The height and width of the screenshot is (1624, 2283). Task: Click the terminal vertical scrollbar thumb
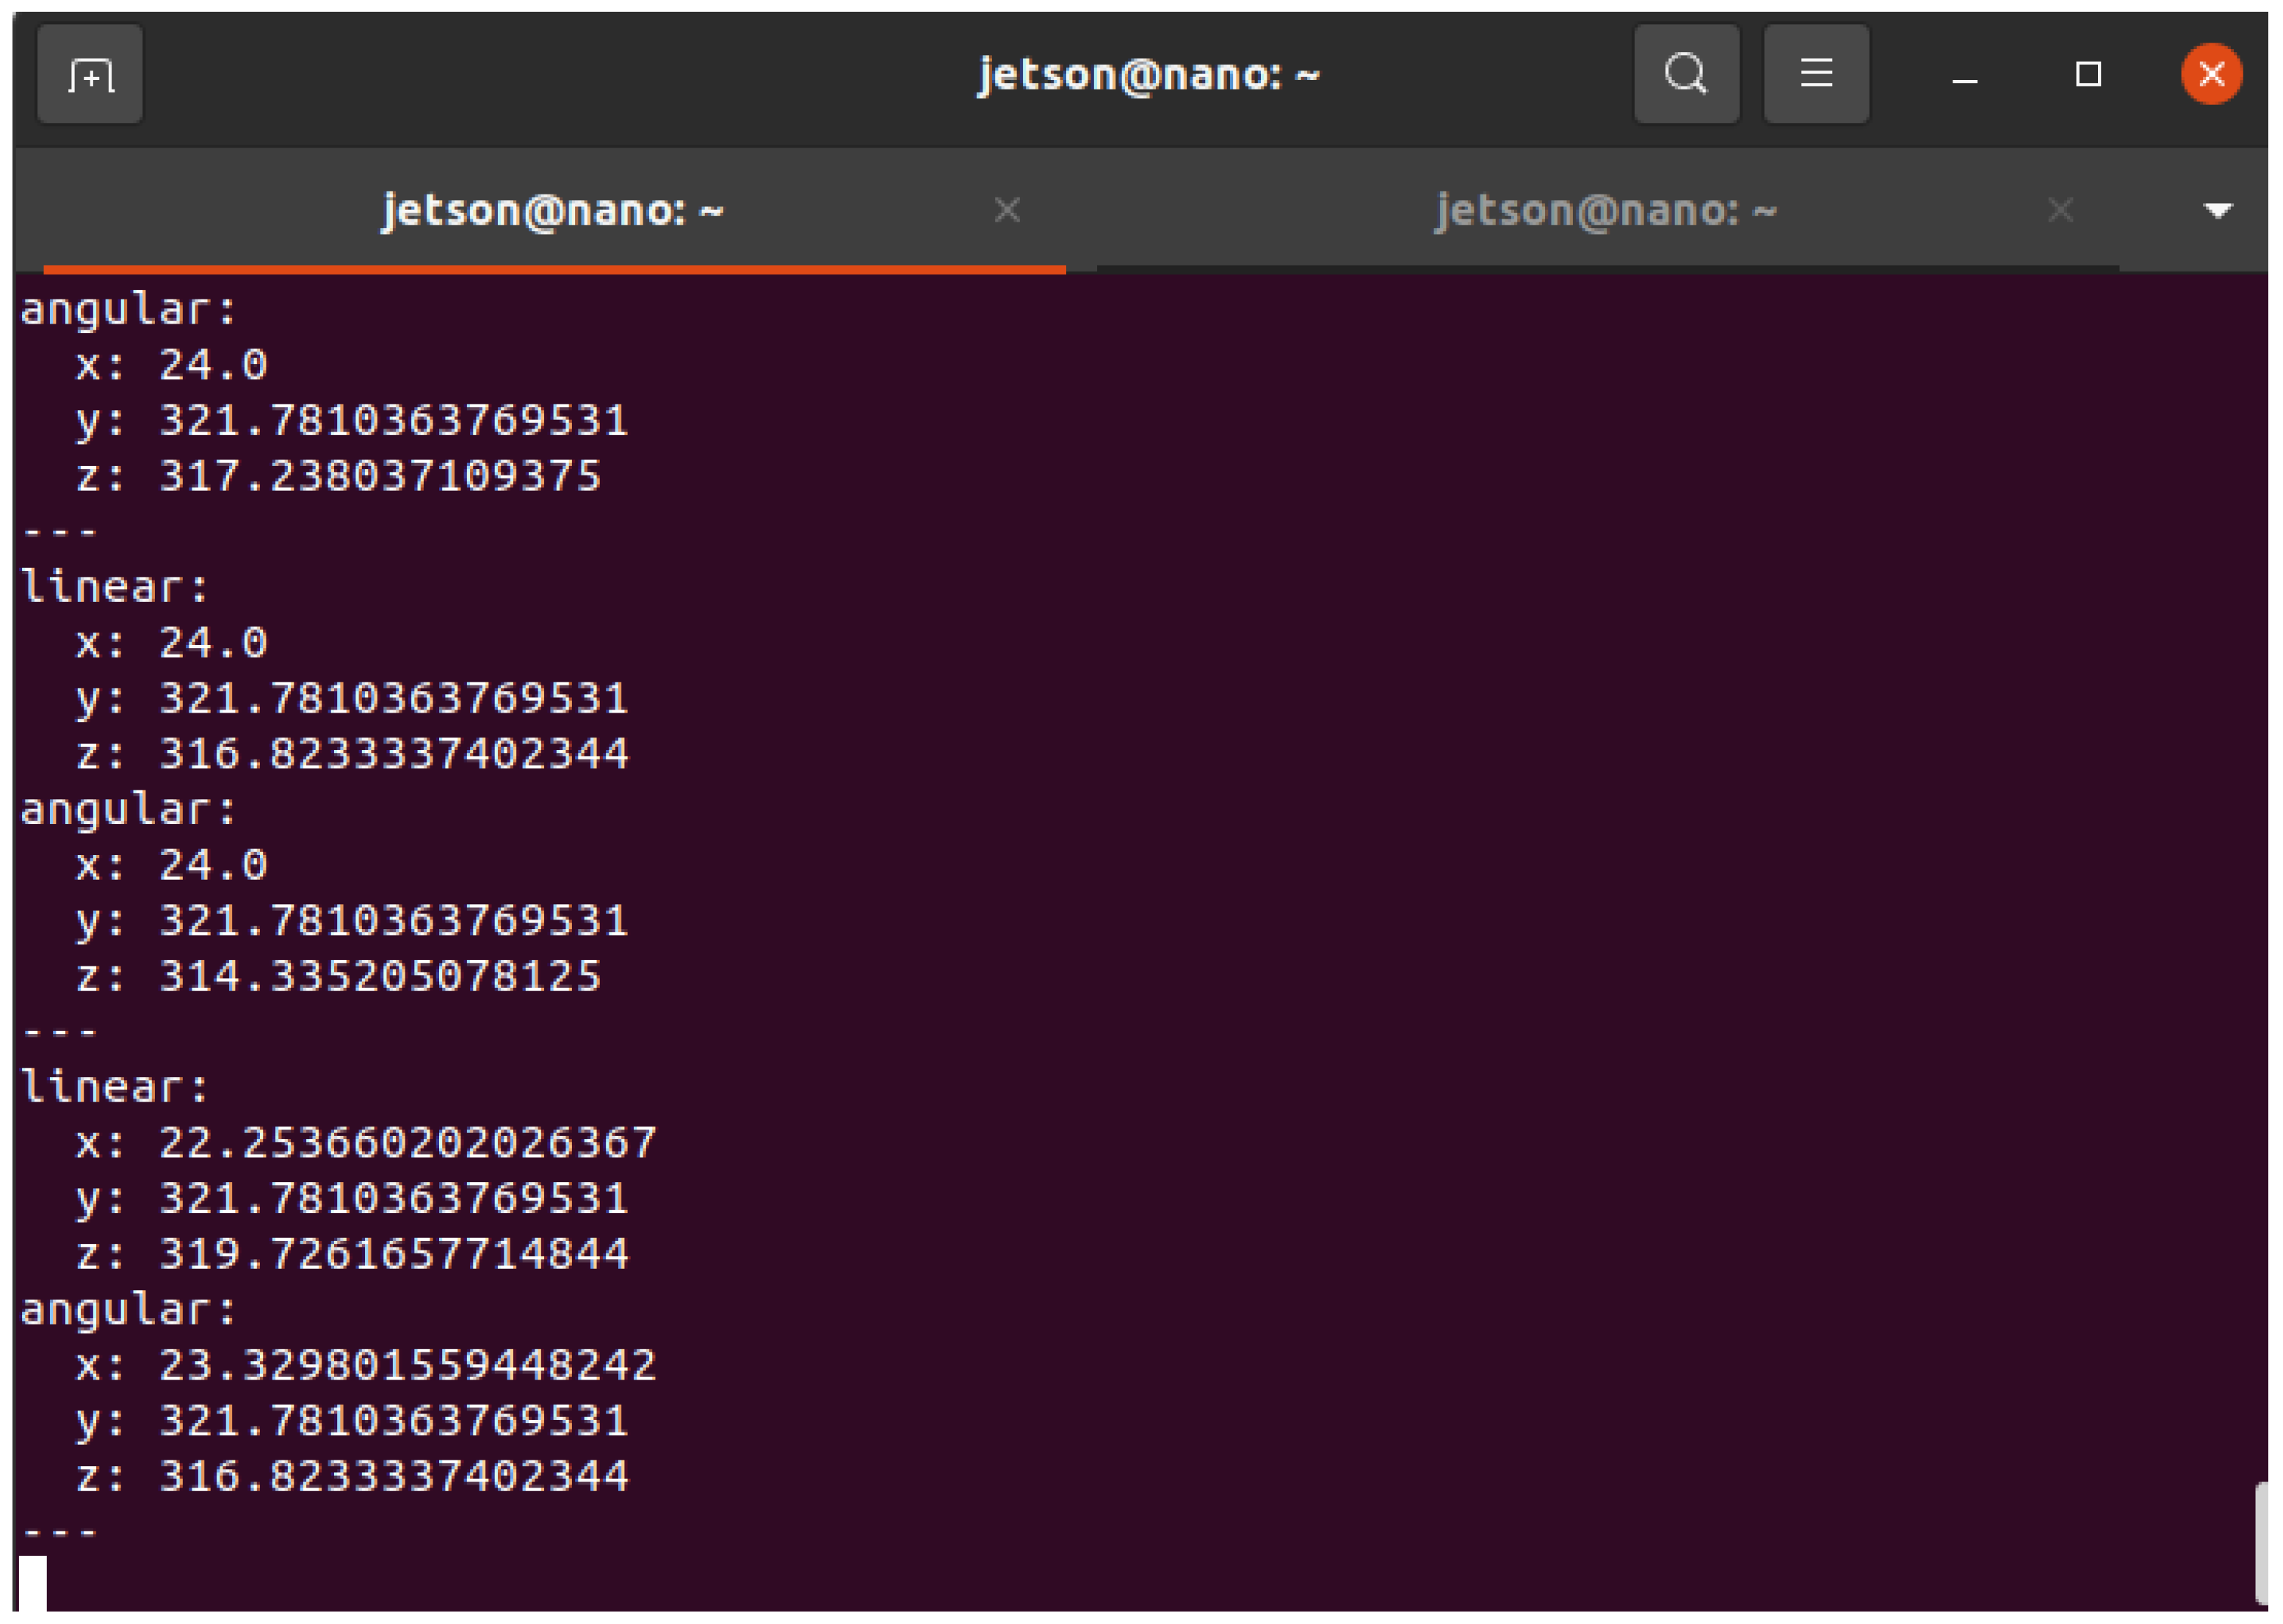pos(2263,1543)
